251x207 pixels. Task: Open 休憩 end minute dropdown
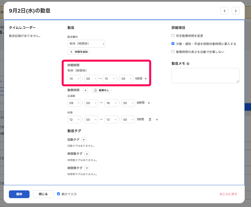(128, 120)
